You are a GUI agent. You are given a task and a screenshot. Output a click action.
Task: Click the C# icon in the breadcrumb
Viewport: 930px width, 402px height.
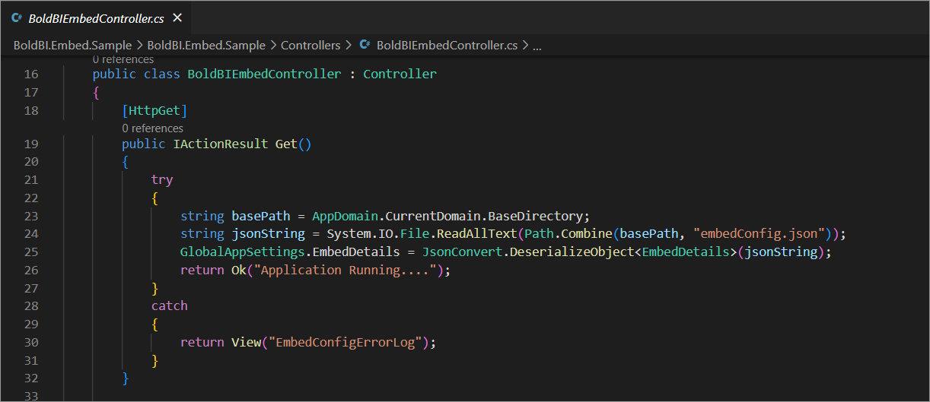tap(365, 46)
